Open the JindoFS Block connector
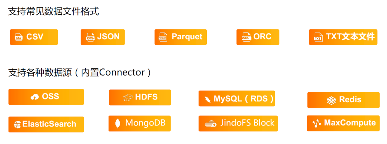This screenshot has height=144, width=387. [x=238, y=123]
